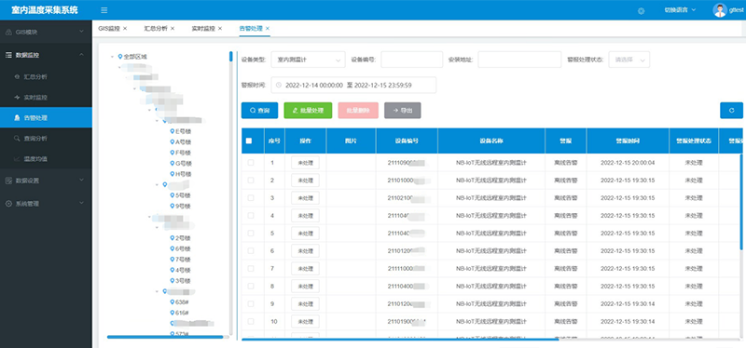The image size is (746, 348).
Task: Click the table vertical scrollbar
Action: pos(741,202)
